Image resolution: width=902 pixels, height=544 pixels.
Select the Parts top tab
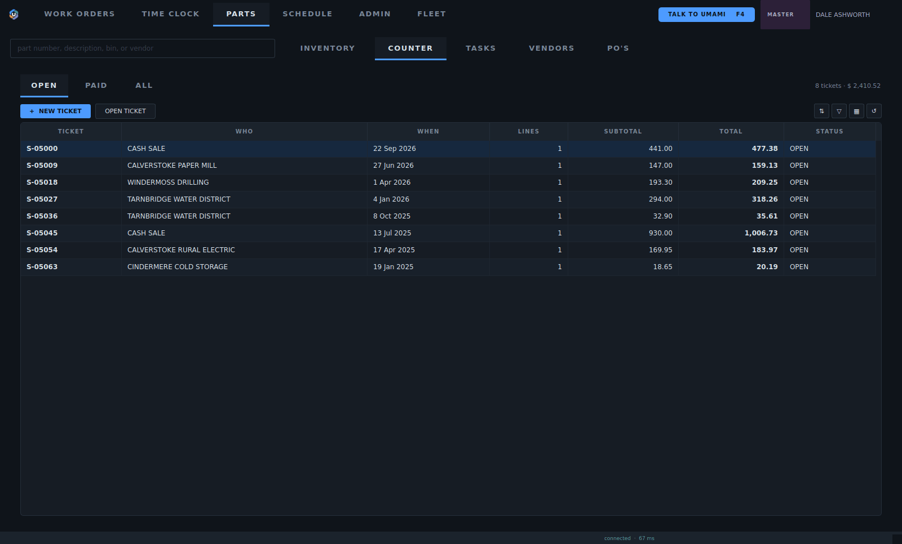coord(241,14)
